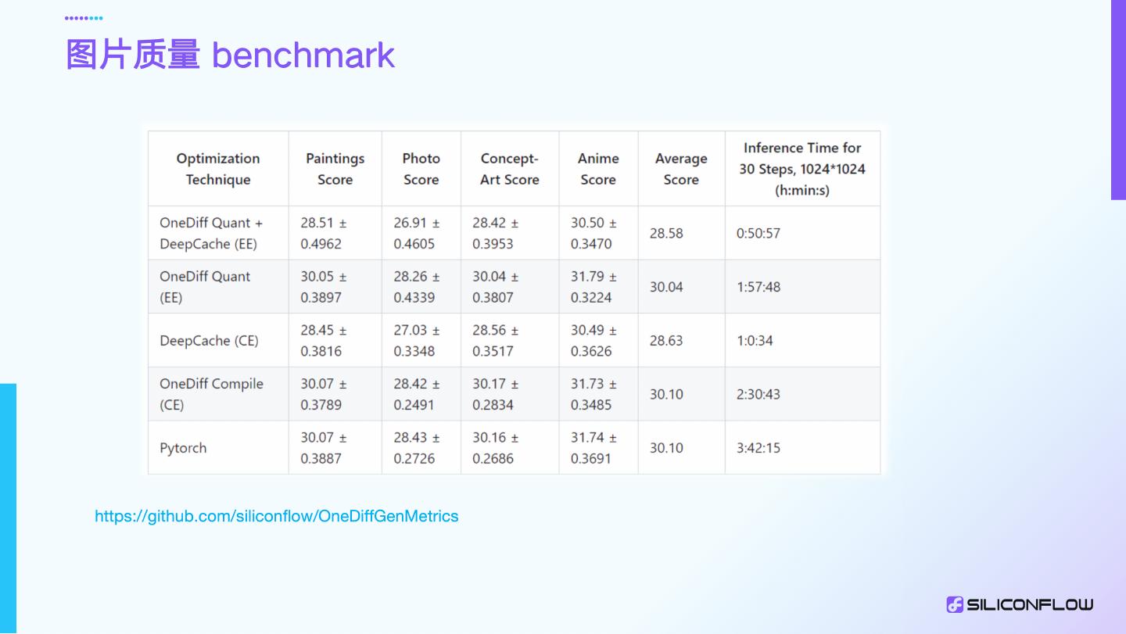Select photo score "28.42 ± 0.2491"
This screenshot has width=1126, height=634.
coord(417,394)
